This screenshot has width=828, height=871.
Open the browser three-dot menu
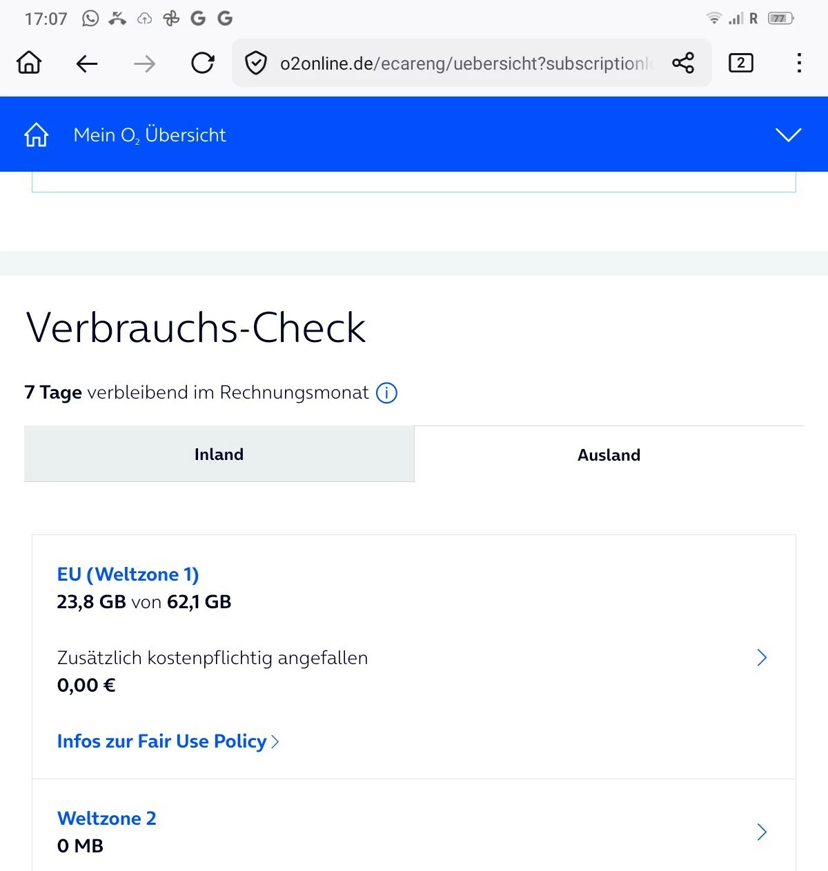(798, 63)
